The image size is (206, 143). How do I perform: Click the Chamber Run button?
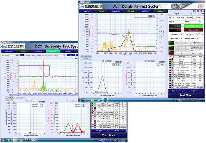194,30
